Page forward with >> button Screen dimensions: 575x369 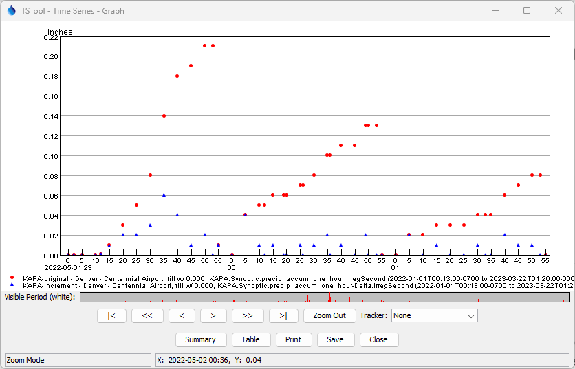[248, 315]
